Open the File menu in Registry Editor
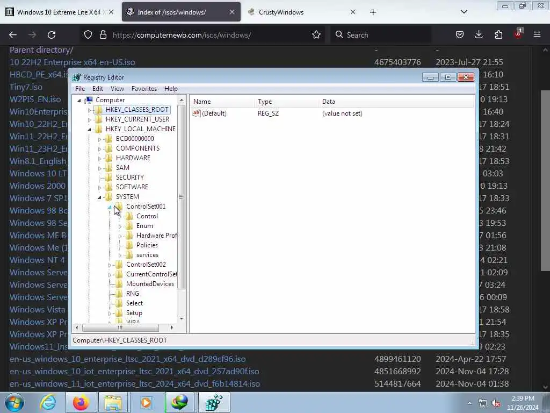 (80, 89)
